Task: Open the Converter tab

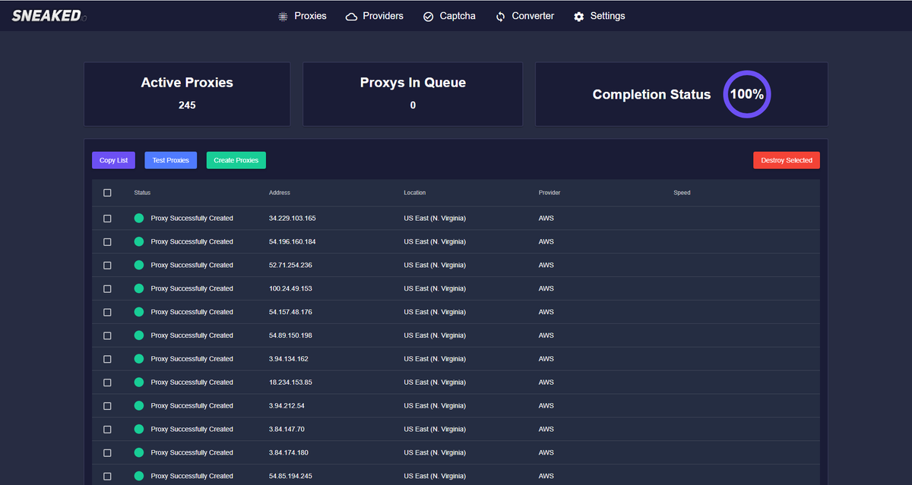Action: point(524,16)
